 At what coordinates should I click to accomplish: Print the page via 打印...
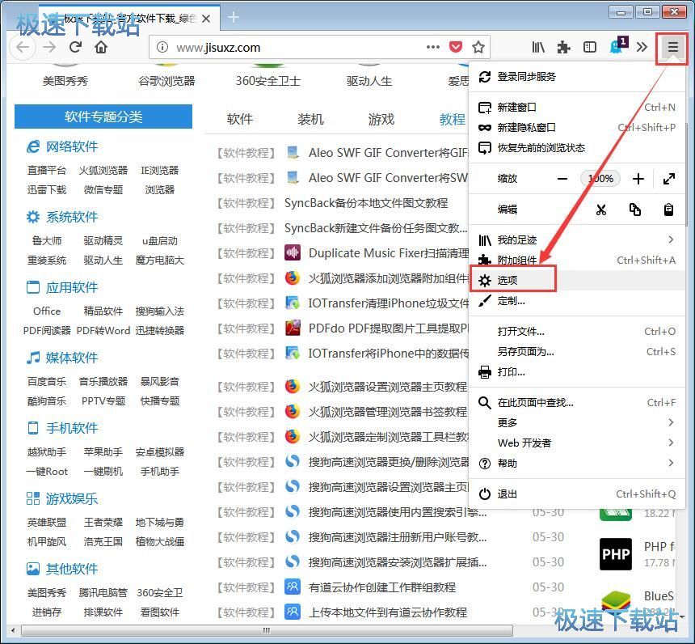point(576,372)
